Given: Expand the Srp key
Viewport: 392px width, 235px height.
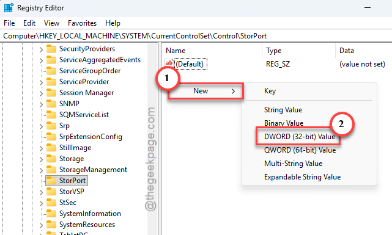Looking at the screenshot, I should (41, 126).
